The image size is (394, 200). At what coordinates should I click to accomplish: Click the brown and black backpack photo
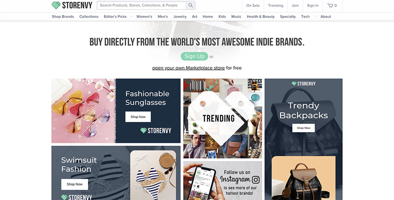coord(303,178)
